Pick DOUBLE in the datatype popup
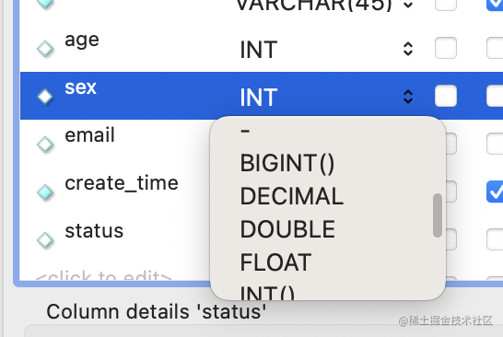 (287, 229)
